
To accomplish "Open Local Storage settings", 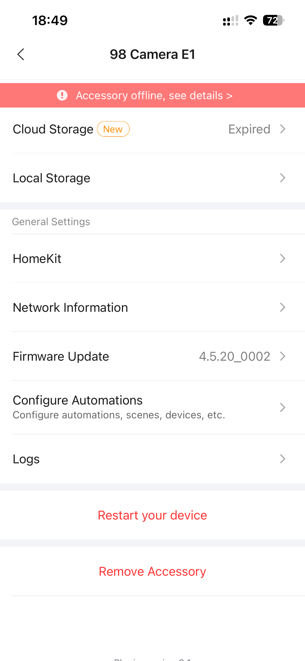I will [52, 178].
